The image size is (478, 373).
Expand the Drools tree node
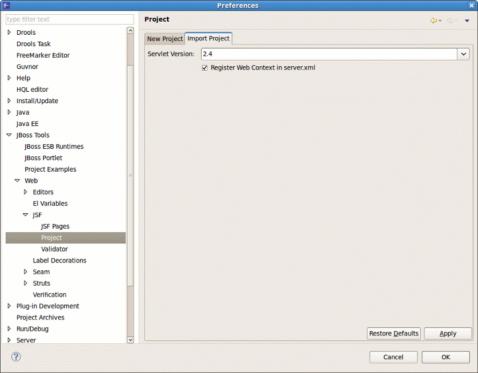9,33
